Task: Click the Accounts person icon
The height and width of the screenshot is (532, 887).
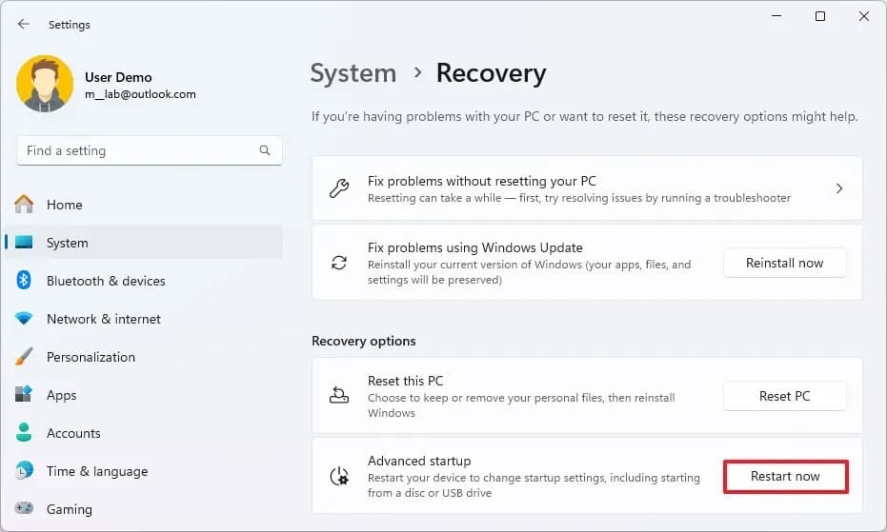Action: point(24,432)
